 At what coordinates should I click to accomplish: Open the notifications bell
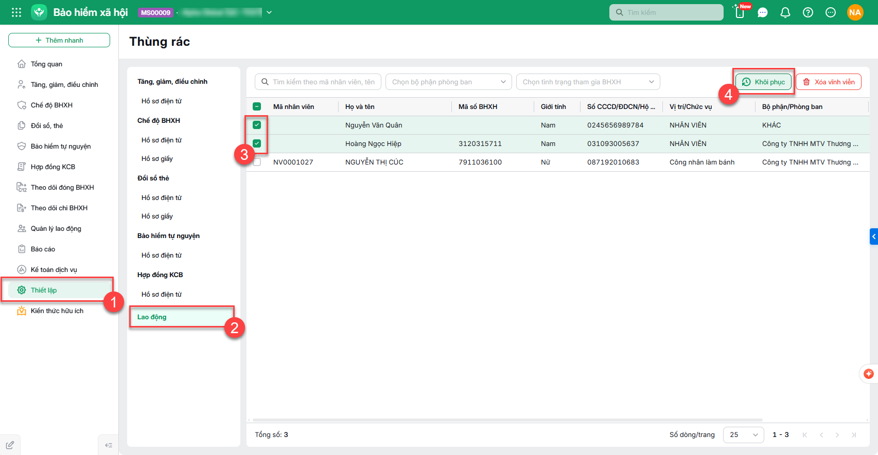click(x=785, y=12)
